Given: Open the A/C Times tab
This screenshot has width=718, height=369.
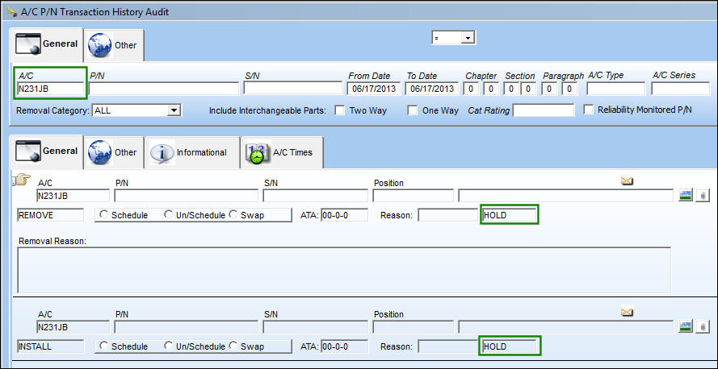Looking at the screenshot, I should [282, 152].
